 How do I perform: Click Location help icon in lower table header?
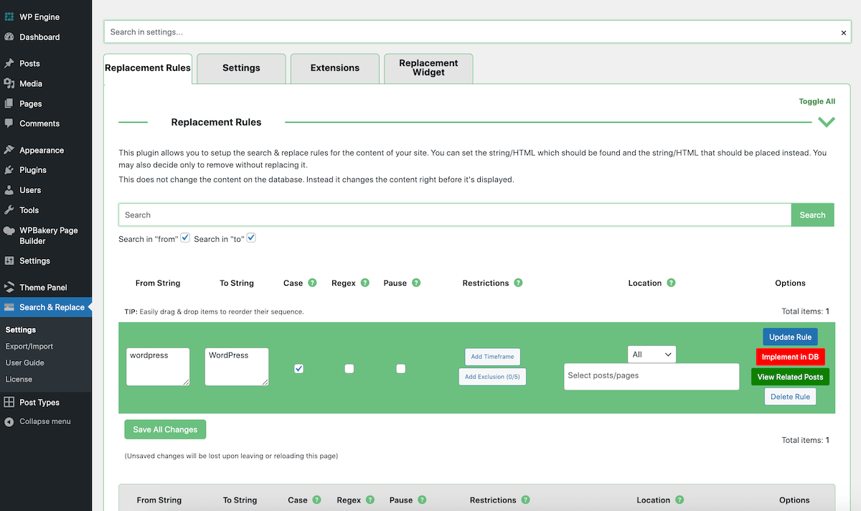(679, 500)
